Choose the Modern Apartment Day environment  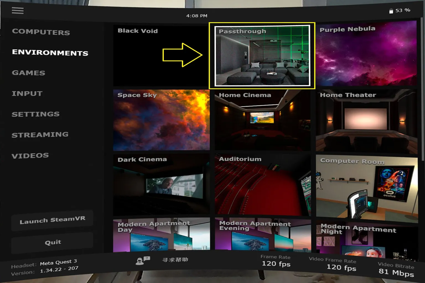click(x=162, y=235)
